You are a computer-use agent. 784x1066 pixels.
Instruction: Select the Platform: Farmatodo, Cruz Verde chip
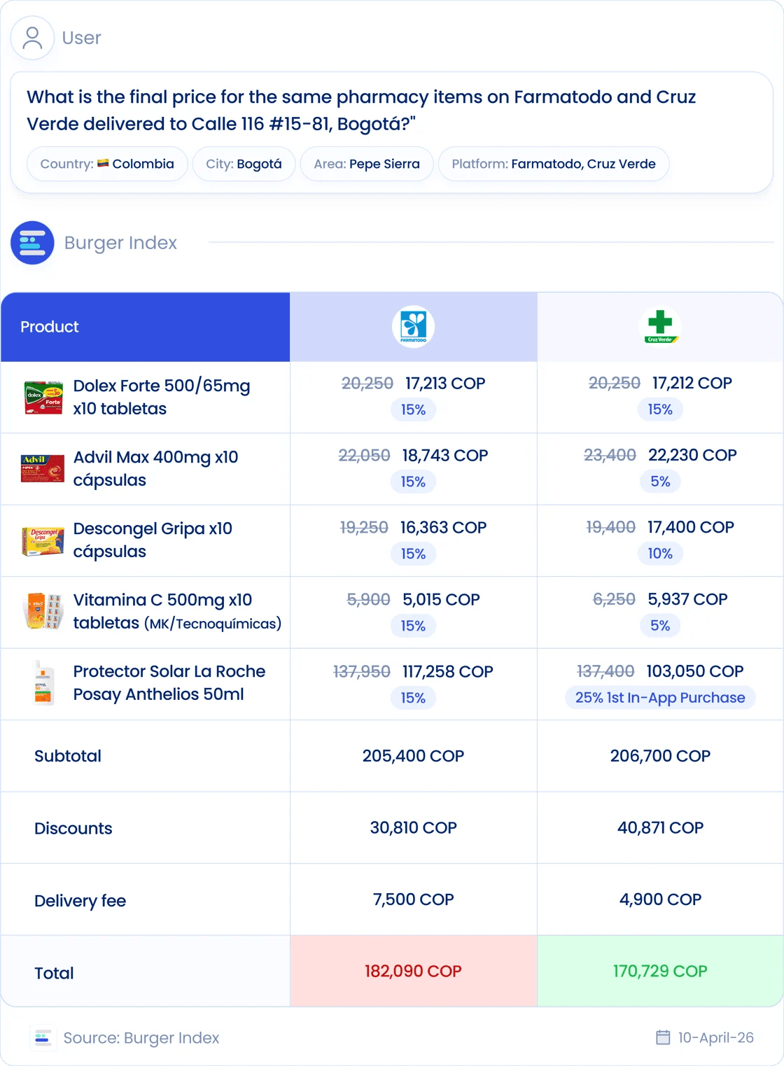pyautogui.click(x=554, y=164)
